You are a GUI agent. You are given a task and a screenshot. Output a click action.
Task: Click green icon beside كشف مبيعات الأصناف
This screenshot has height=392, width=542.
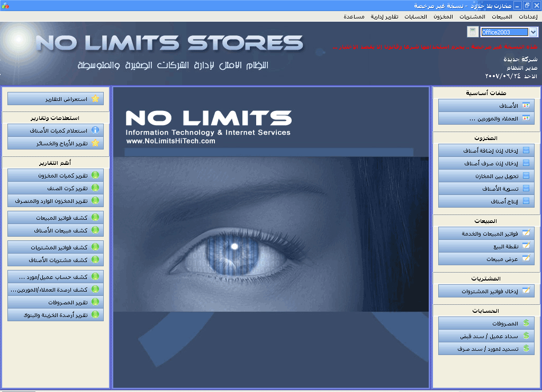pyautogui.click(x=95, y=230)
